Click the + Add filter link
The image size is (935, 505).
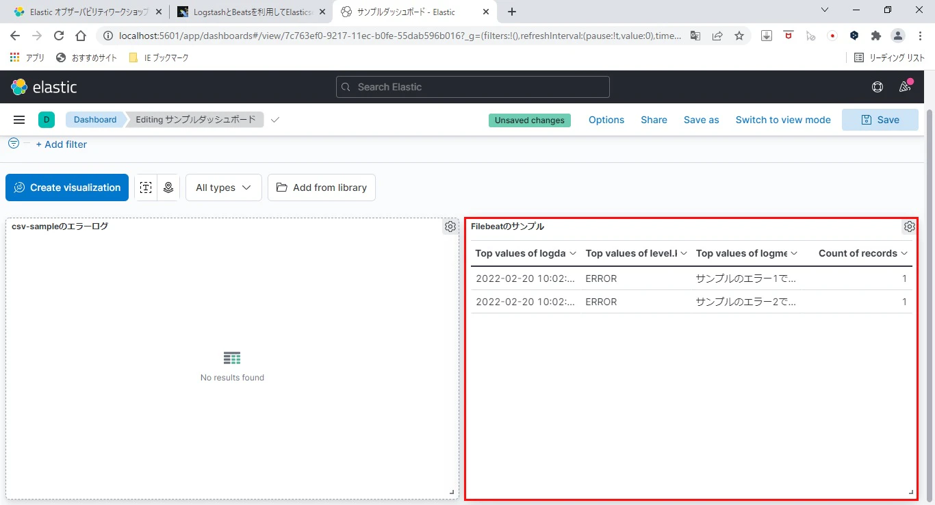point(62,144)
